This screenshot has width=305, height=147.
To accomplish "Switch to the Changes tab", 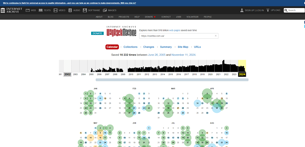I will point(149,47).
